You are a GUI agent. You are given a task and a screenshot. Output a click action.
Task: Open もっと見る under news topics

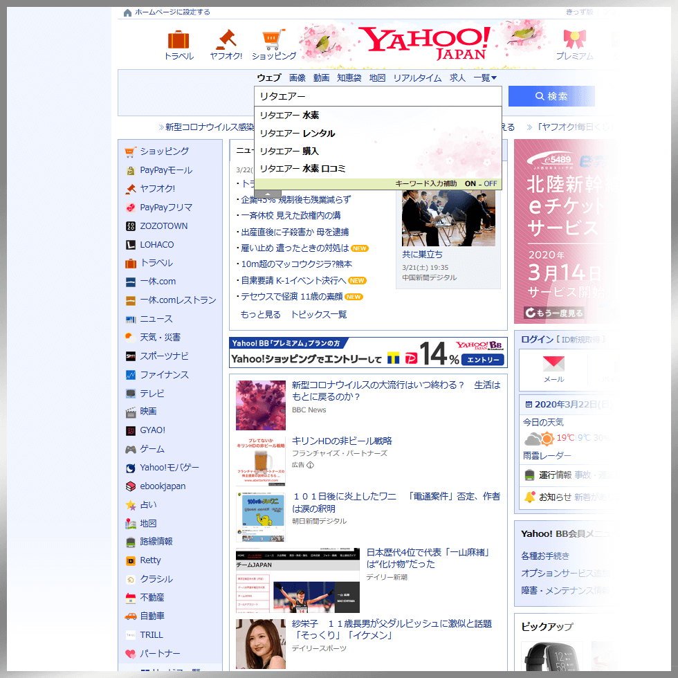click(x=260, y=314)
